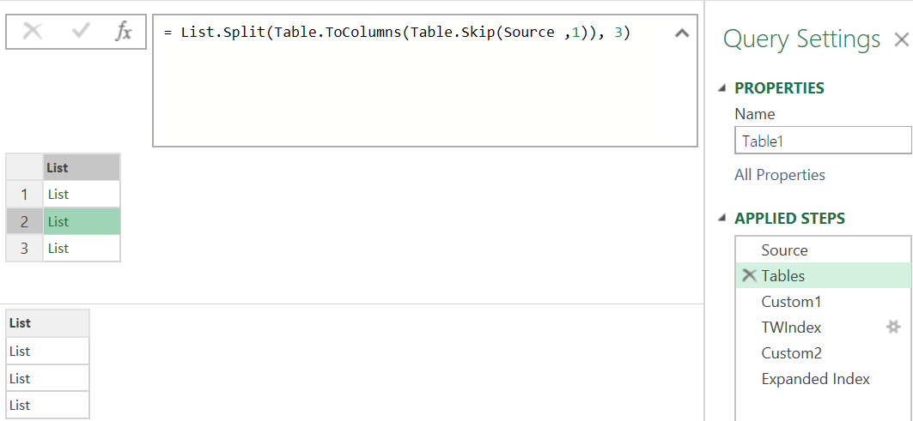913x421 pixels.
Task: Open TWIndex step settings gear
Action: click(x=892, y=328)
